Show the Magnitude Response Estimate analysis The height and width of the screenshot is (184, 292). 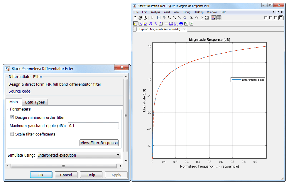pos(186,24)
